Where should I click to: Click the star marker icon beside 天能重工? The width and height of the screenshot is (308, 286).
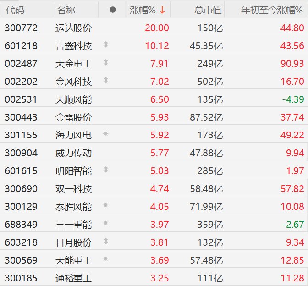pyautogui.click(x=105, y=259)
